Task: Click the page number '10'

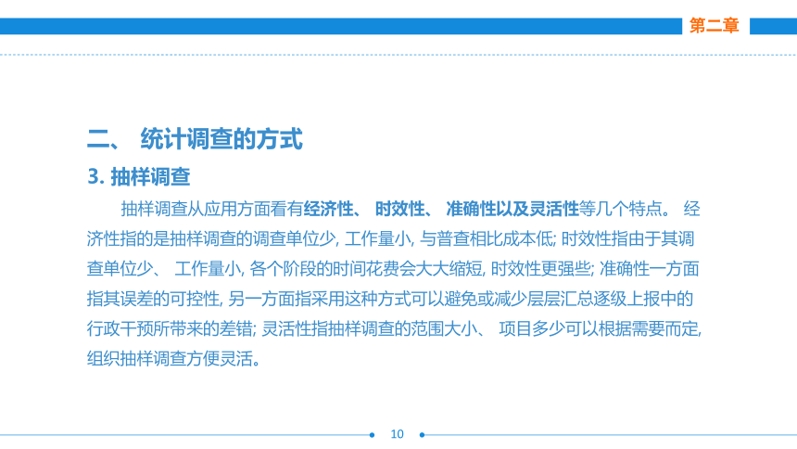Action: [397, 434]
